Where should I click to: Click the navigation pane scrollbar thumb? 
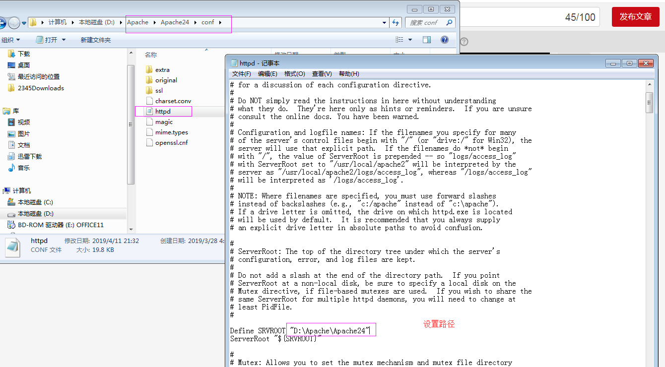pos(131,124)
